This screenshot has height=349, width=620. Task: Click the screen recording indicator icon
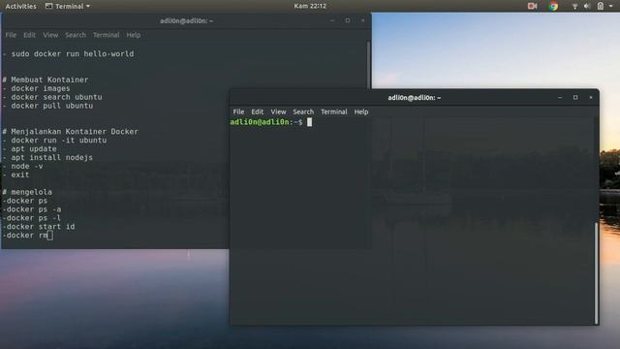tap(532, 6)
